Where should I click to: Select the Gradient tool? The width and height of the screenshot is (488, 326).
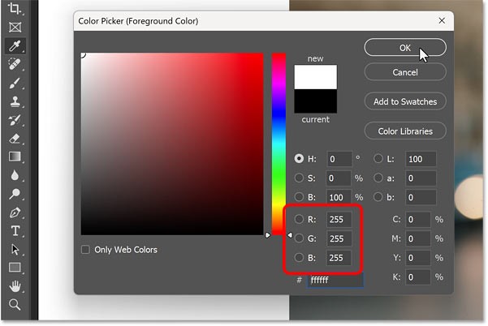[15, 157]
